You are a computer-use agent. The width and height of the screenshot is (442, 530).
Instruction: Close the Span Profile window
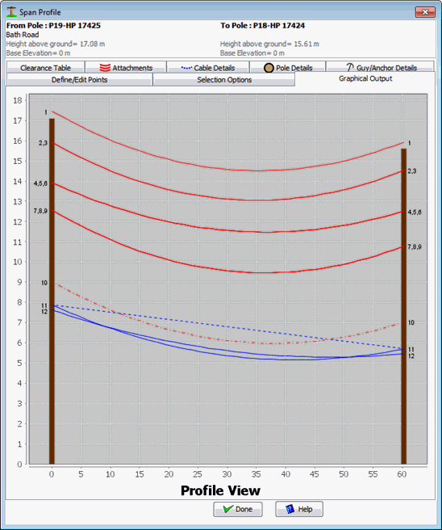click(425, 12)
